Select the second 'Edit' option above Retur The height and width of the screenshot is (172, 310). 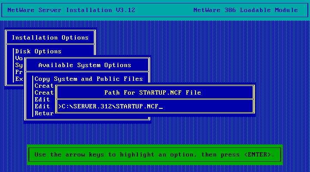(42, 107)
